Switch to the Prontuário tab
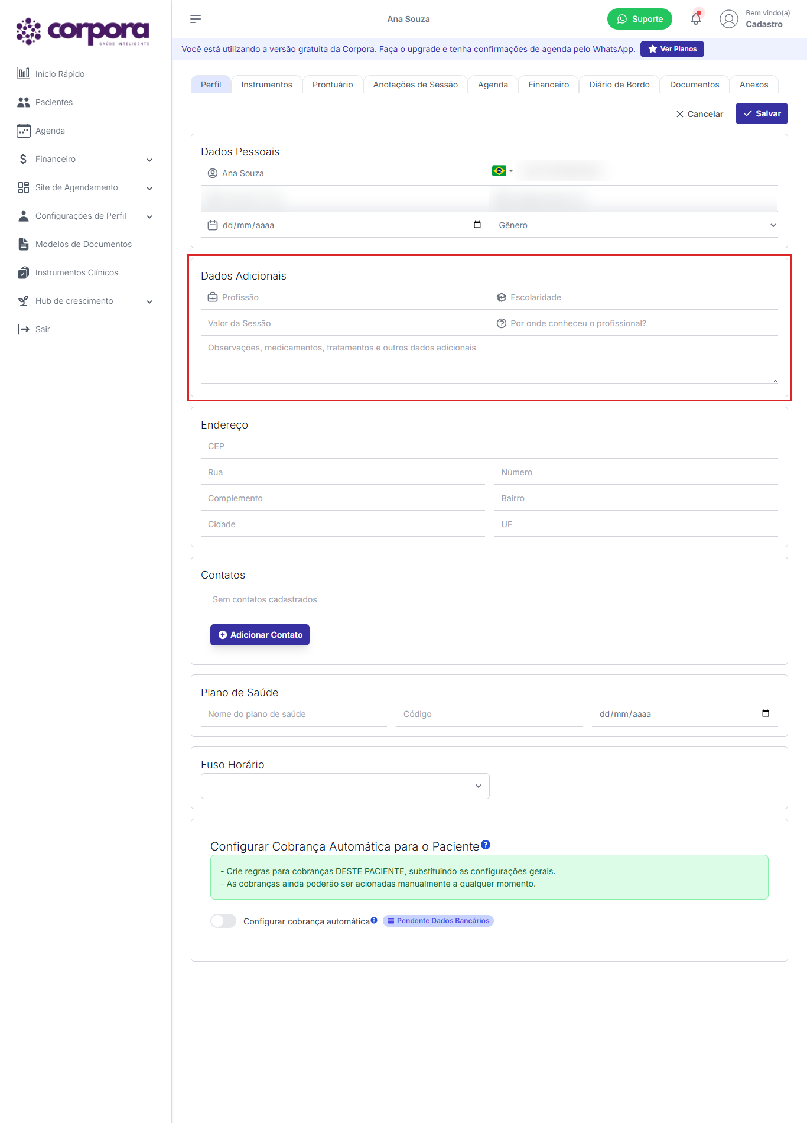 [333, 85]
